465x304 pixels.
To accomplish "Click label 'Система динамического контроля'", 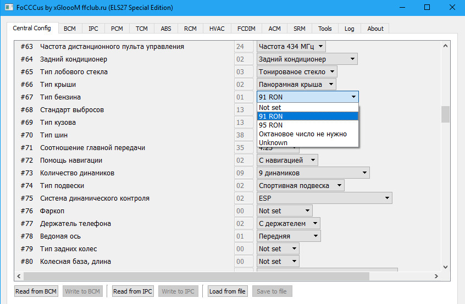I will 95,198.
